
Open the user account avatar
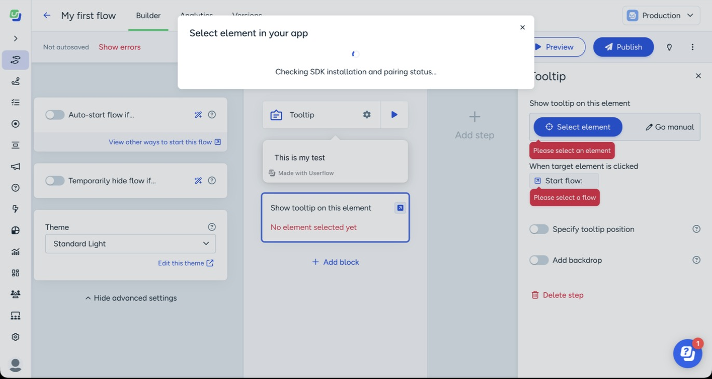(x=16, y=365)
